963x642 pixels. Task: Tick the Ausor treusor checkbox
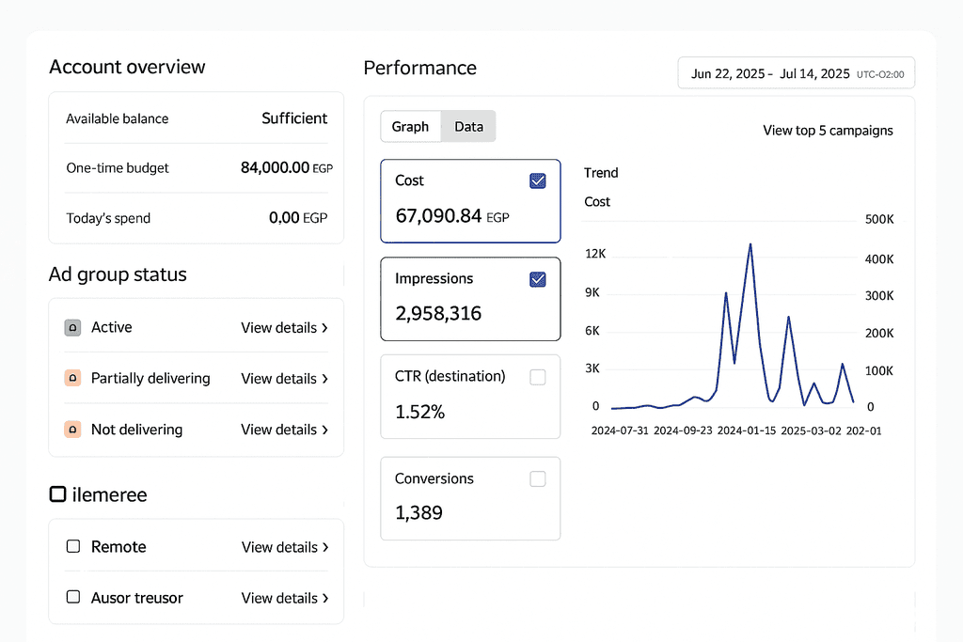(x=73, y=598)
